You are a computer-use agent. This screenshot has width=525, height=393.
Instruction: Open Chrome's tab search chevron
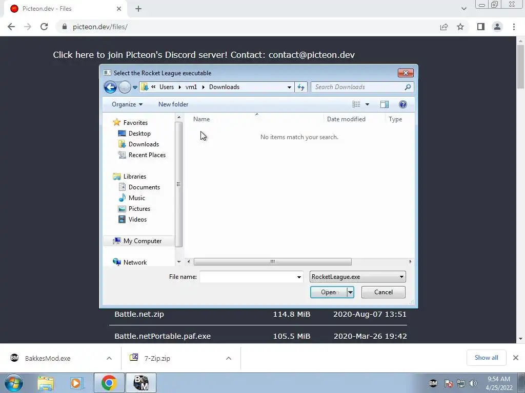[463, 9]
